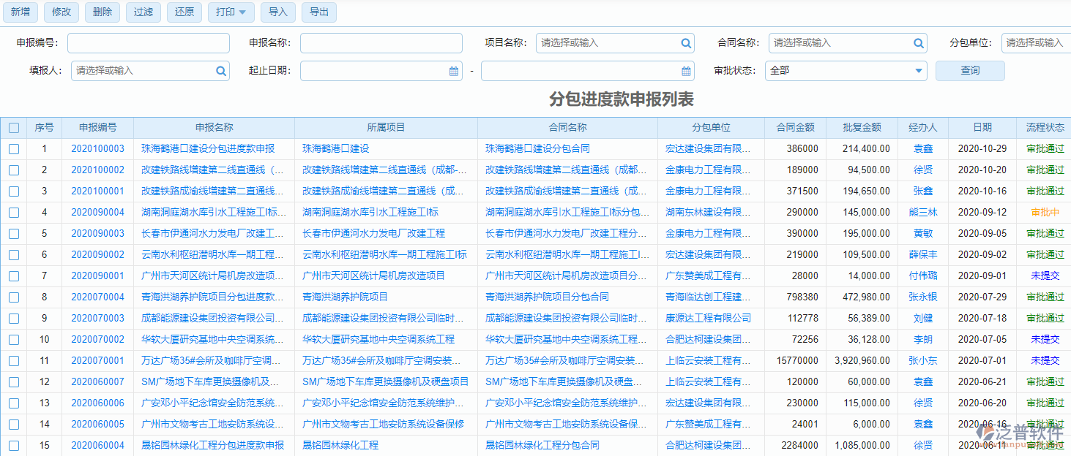The width and height of the screenshot is (1071, 456).
Task: Click the 新增 button to add record
Action: (x=20, y=12)
